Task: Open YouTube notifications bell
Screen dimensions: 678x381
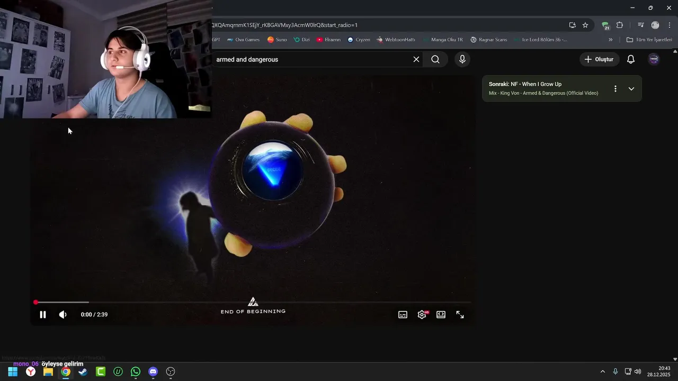Action: [x=631, y=59]
